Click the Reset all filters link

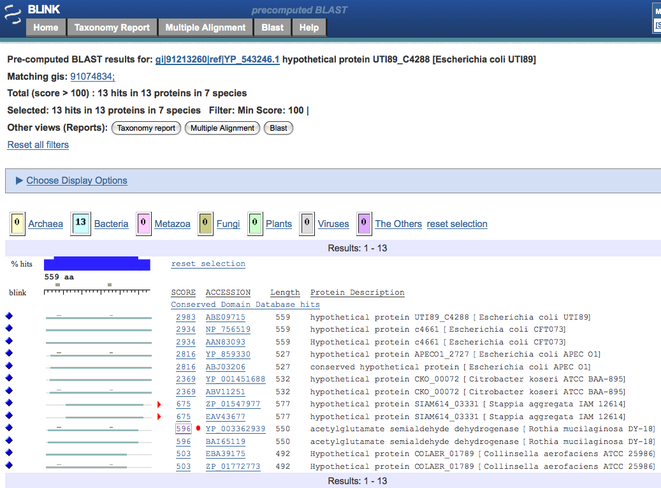pos(38,145)
